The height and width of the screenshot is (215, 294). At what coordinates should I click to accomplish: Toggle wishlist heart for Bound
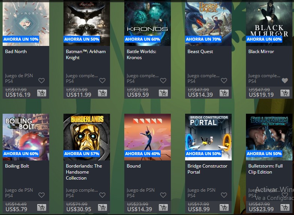click(163, 195)
